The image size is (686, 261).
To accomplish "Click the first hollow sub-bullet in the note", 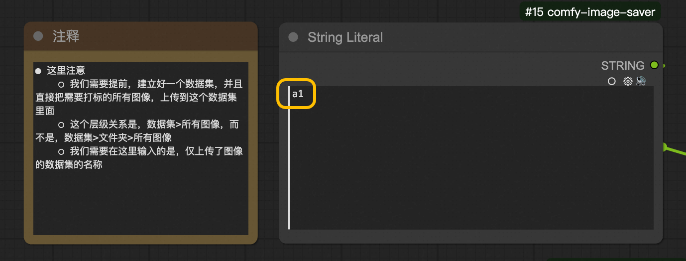I will [61, 84].
